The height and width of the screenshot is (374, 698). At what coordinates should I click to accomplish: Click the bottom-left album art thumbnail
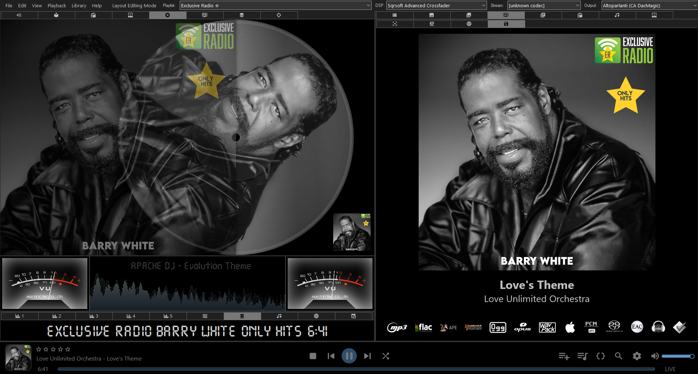click(18, 358)
